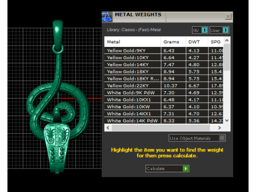
Task: Click the Metal column header
Action: pyautogui.click(x=132, y=42)
